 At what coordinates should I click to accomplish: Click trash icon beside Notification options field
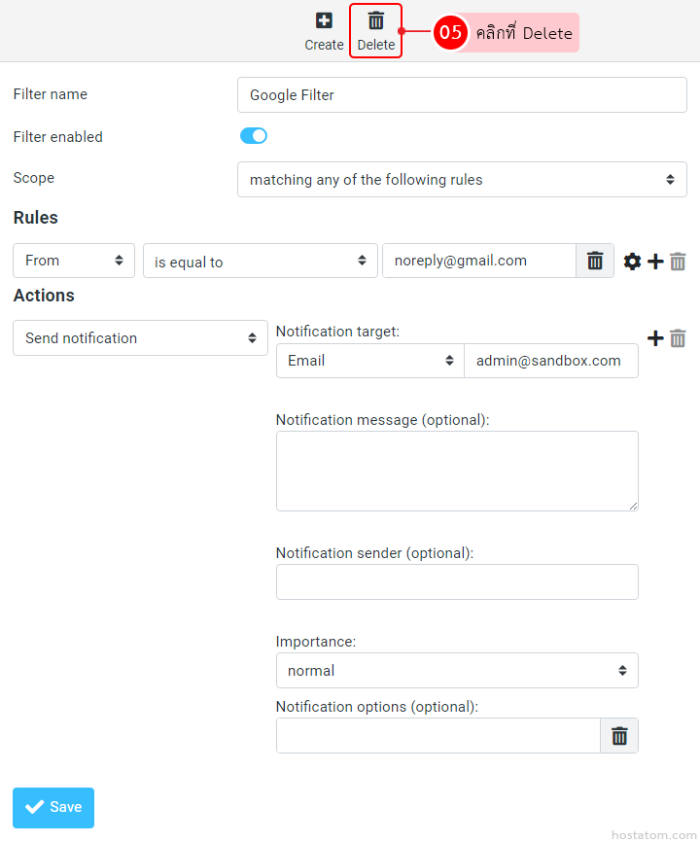[x=619, y=736]
